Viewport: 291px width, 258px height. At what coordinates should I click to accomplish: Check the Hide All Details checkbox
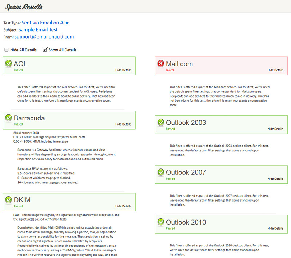click(x=7, y=49)
